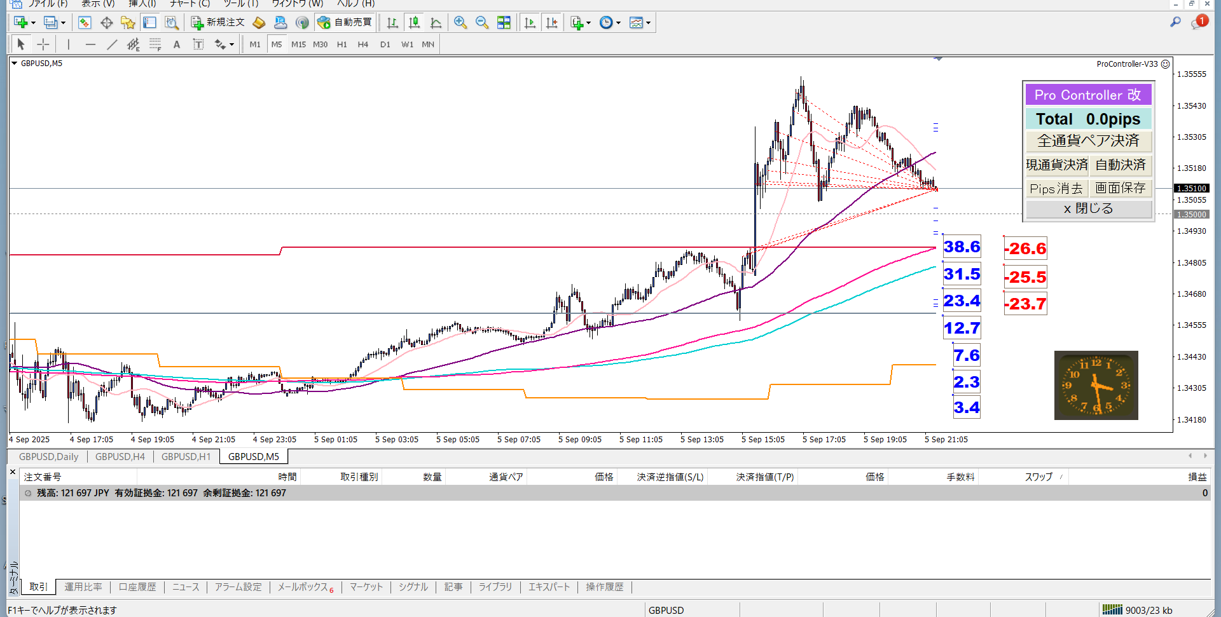This screenshot has width=1221, height=617.
Task: Switch to H4 timeframe
Action: [363, 44]
